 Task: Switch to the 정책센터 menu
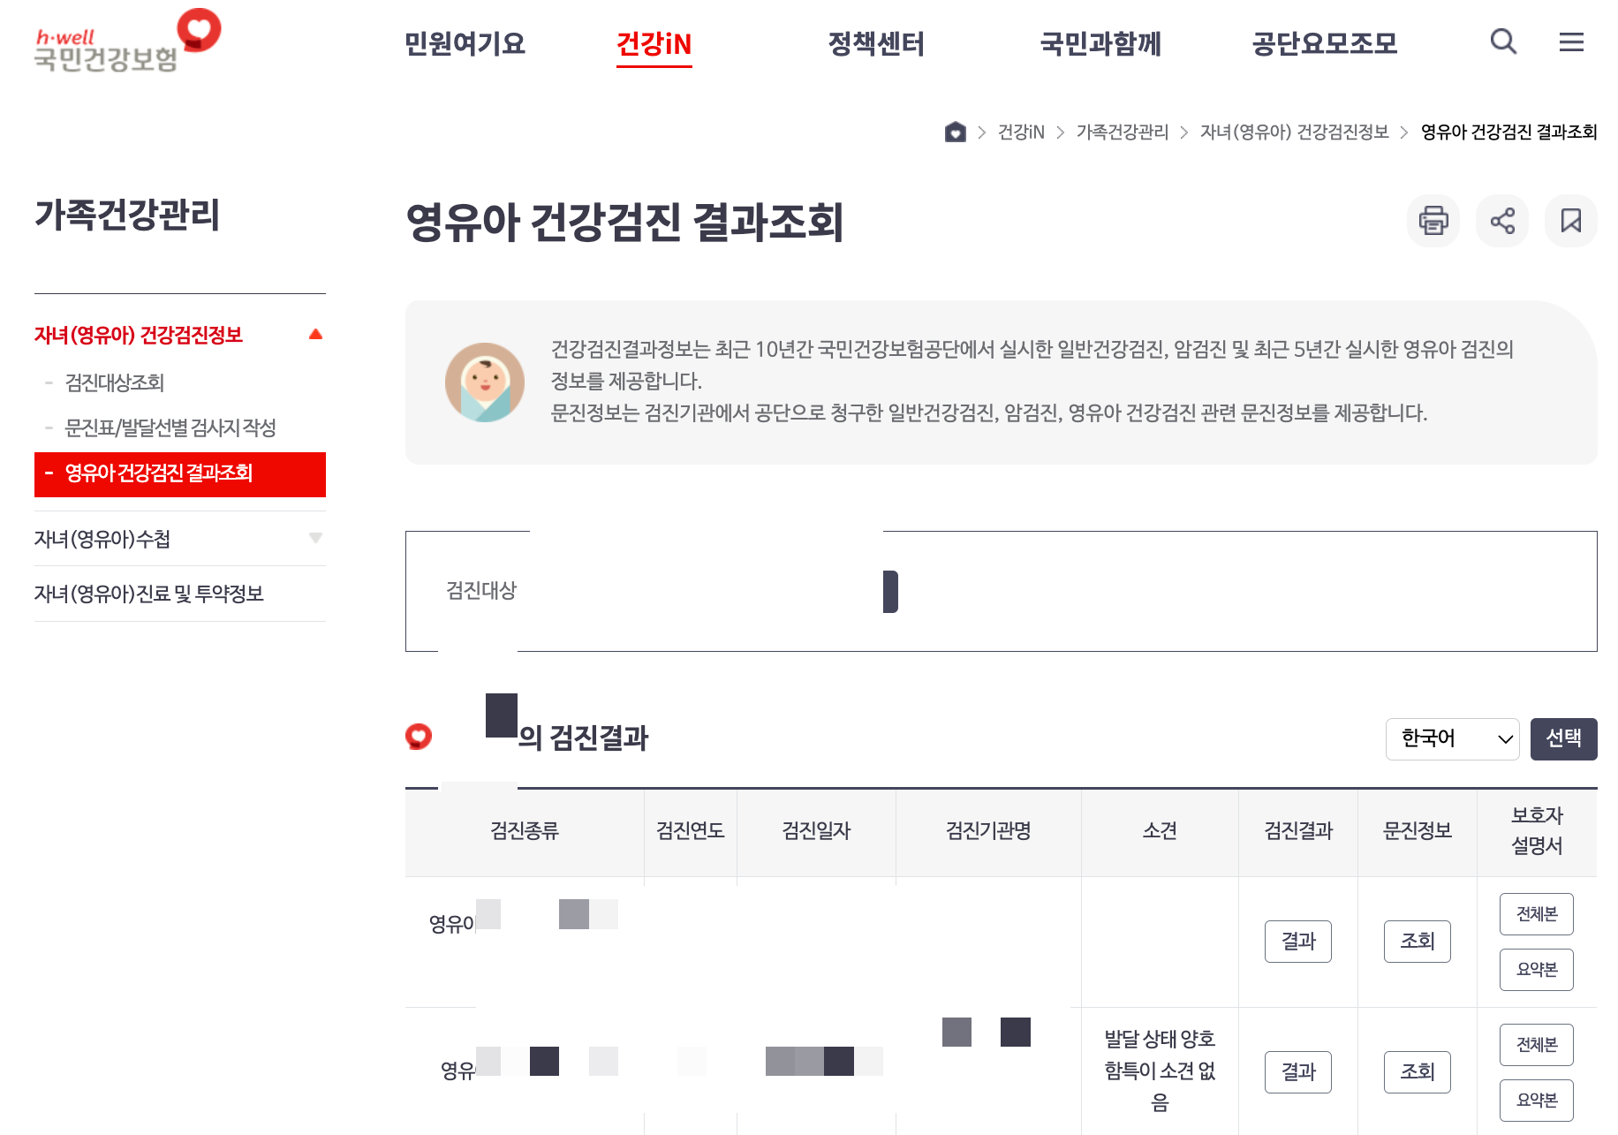(x=875, y=44)
